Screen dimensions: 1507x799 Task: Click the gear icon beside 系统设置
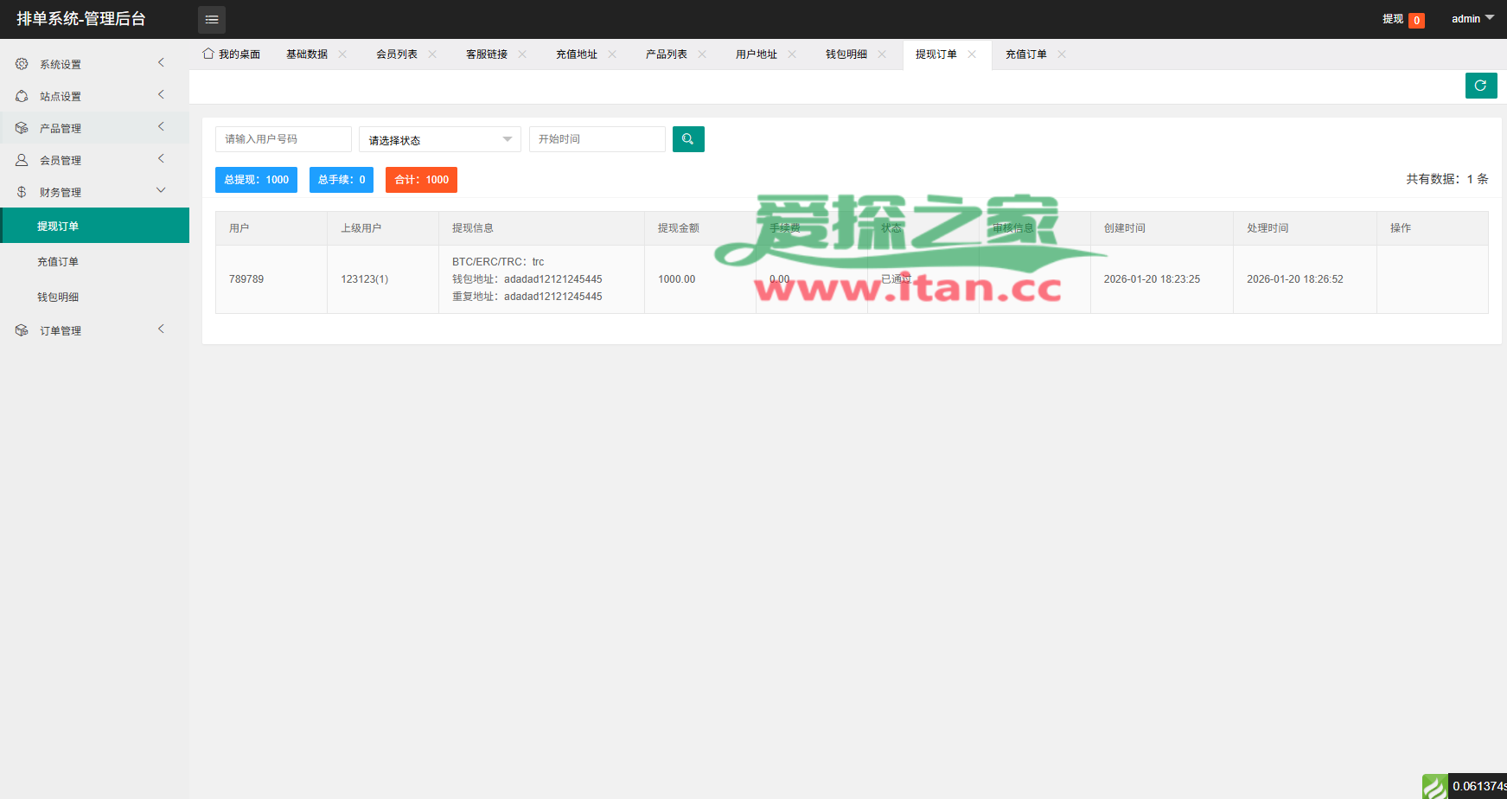click(22, 64)
